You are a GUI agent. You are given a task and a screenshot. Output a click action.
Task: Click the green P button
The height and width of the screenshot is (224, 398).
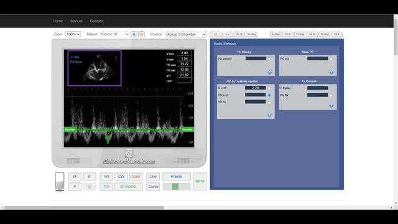click(75, 187)
